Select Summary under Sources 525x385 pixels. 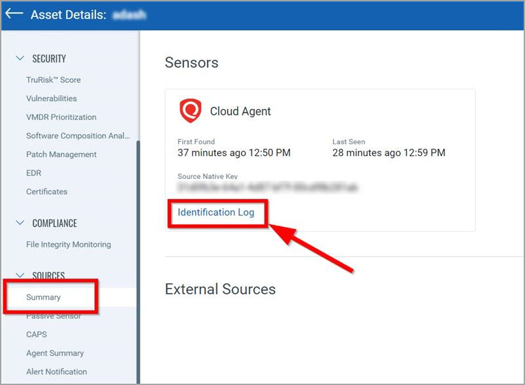(x=44, y=297)
